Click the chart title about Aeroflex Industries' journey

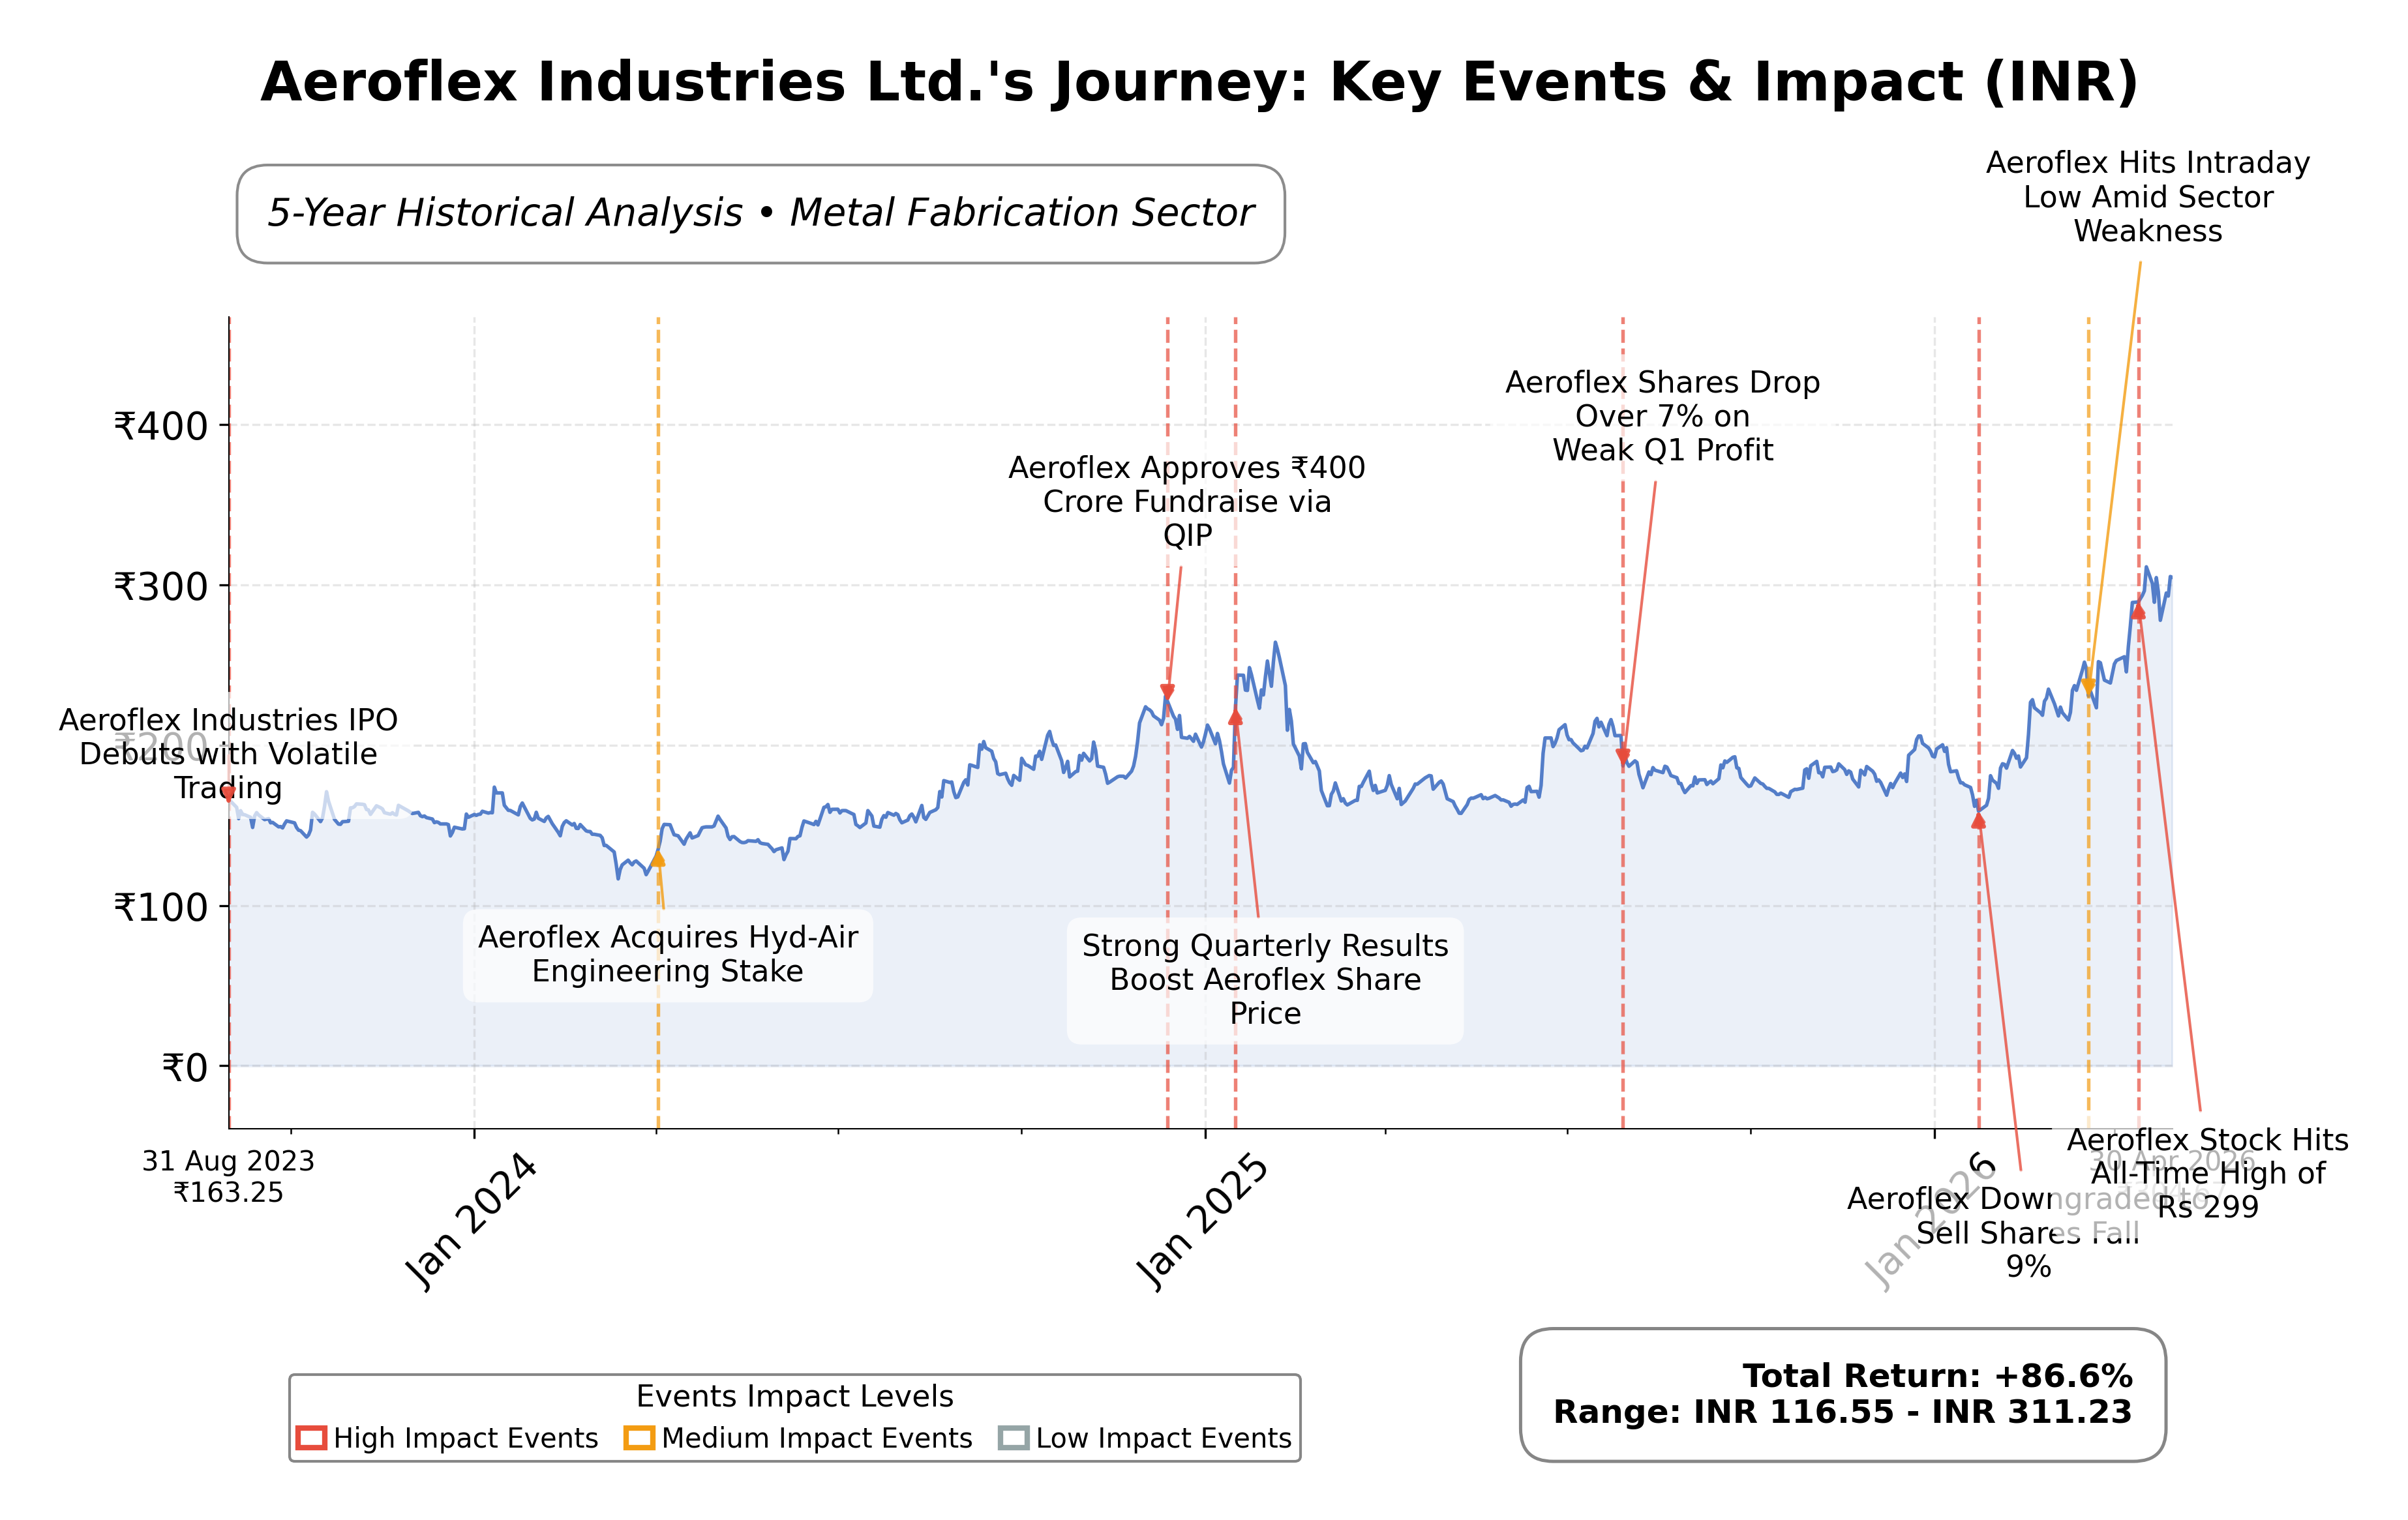point(1199,82)
